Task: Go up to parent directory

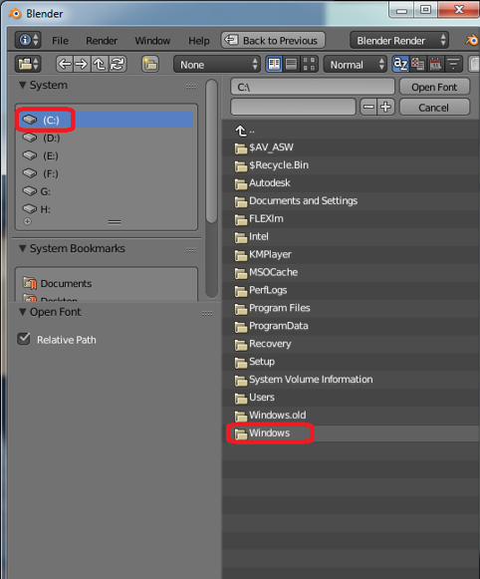Action: (x=100, y=64)
